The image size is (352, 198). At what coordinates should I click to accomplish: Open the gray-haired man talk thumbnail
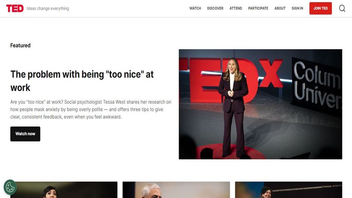click(176, 190)
